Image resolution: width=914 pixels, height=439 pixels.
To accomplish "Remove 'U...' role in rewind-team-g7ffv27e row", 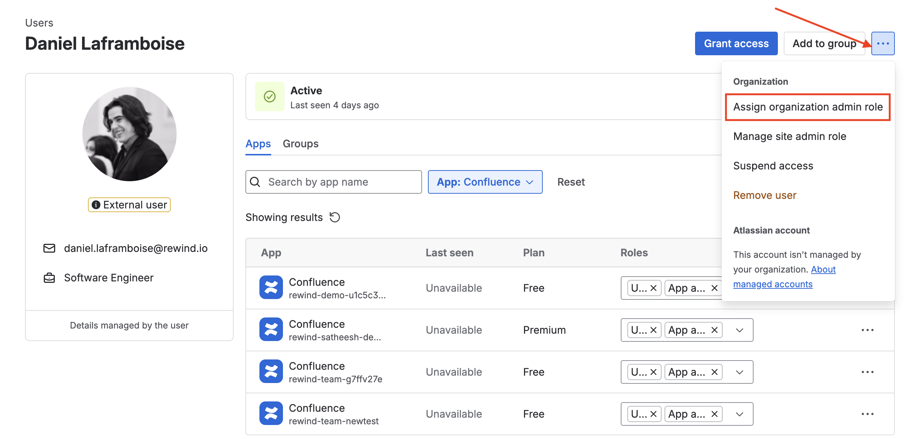I will pos(653,372).
